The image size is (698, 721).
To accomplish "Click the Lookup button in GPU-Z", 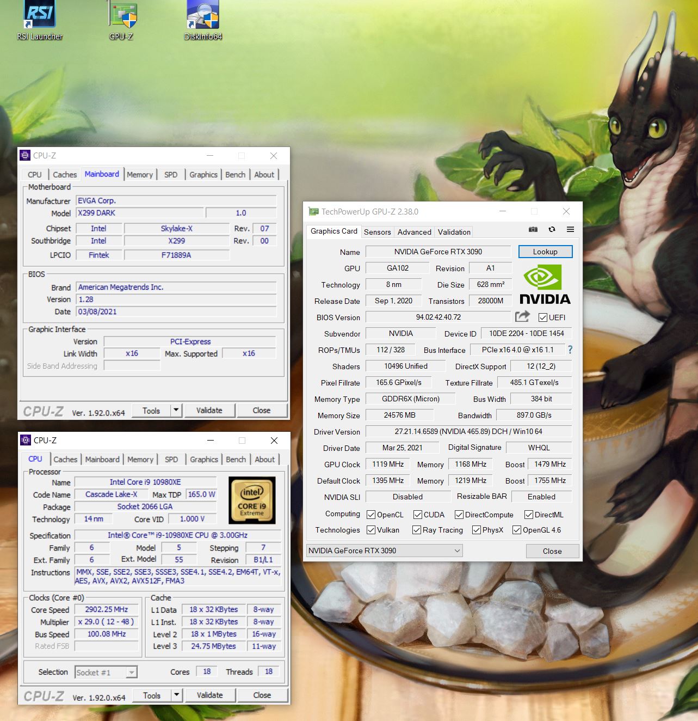I will 545,252.
